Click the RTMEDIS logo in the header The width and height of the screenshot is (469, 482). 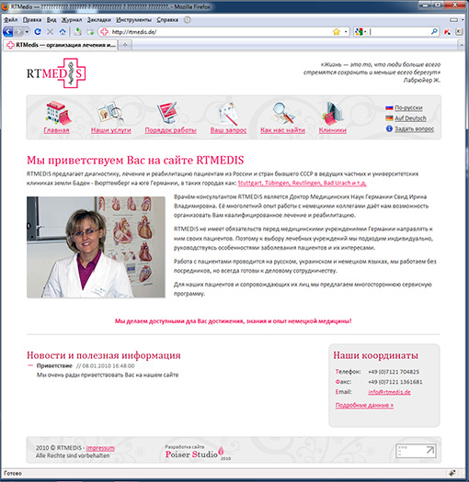point(56,73)
